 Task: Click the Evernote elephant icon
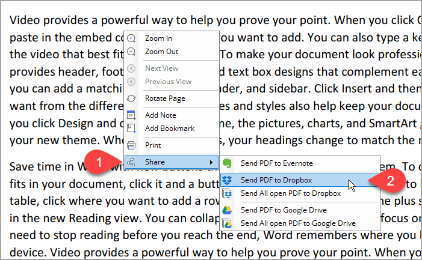227,163
